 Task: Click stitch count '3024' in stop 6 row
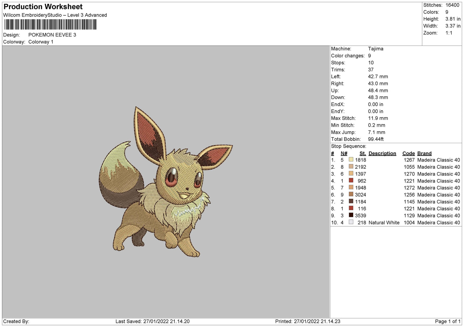(x=361, y=195)
